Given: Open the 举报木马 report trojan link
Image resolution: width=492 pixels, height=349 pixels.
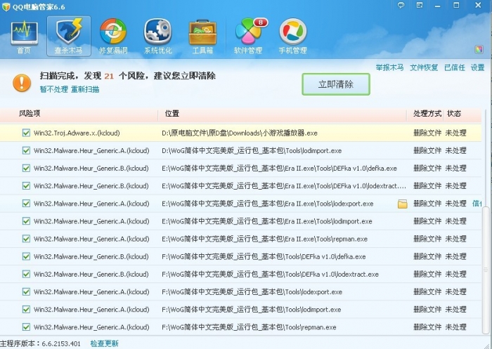Looking at the screenshot, I should pos(389,67).
